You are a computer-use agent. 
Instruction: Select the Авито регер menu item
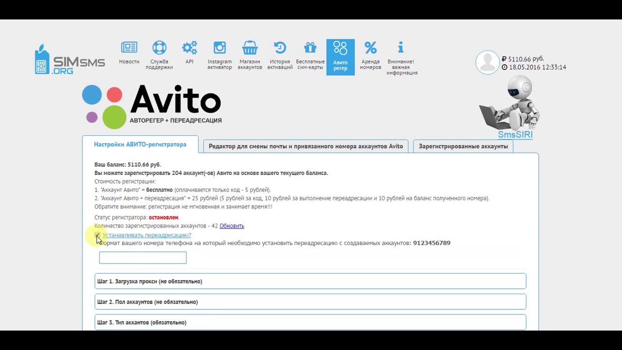coord(341,57)
